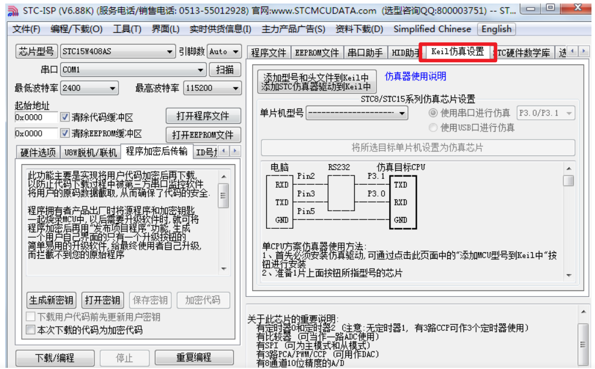Click the 停止 button
Screen dimensions: 595x369
click(x=124, y=358)
